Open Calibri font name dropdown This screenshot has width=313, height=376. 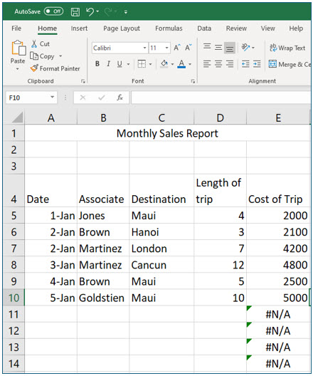[144, 48]
